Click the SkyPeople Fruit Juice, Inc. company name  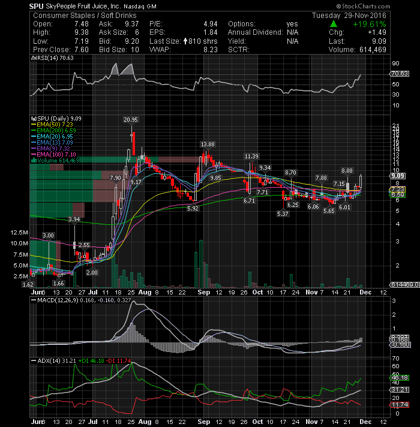point(83,6)
